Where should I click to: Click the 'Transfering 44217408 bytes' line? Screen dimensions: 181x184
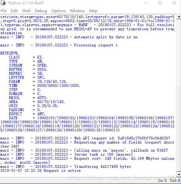click(66, 167)
